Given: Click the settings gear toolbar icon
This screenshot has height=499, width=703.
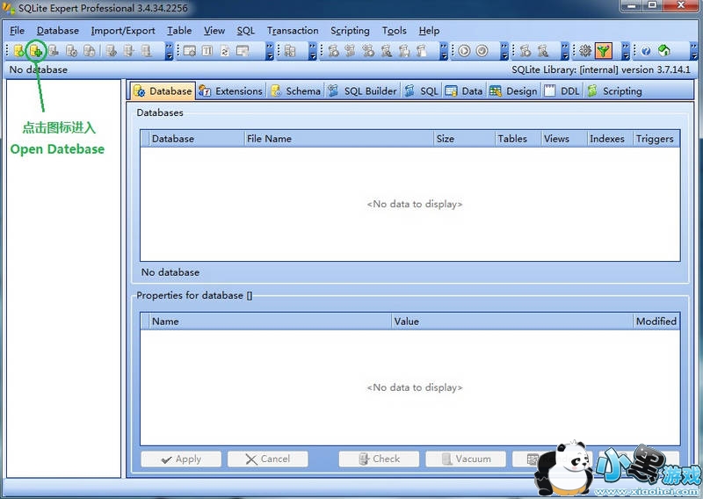Looking at the screenshot, I should 585,51.
